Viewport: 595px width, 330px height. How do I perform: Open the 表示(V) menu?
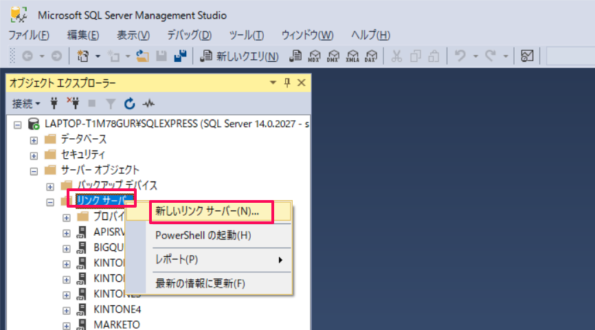133,35
